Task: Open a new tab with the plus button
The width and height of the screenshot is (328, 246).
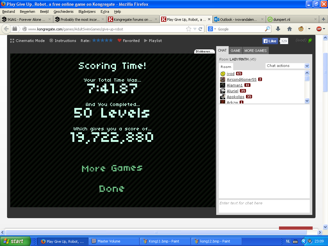Action: click(324, 19)
